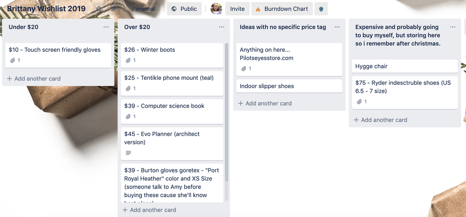
Task: Open list actions for Ideas with no specific price tag
Action: tap(337, 27)
